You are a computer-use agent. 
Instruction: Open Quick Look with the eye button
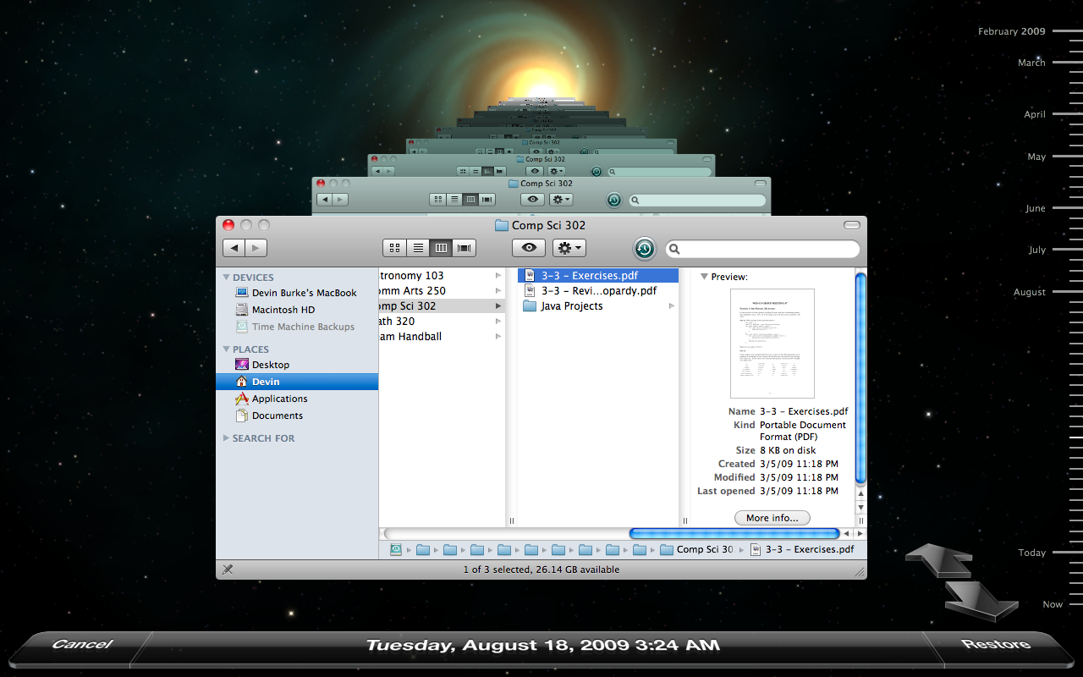(529, 248)
